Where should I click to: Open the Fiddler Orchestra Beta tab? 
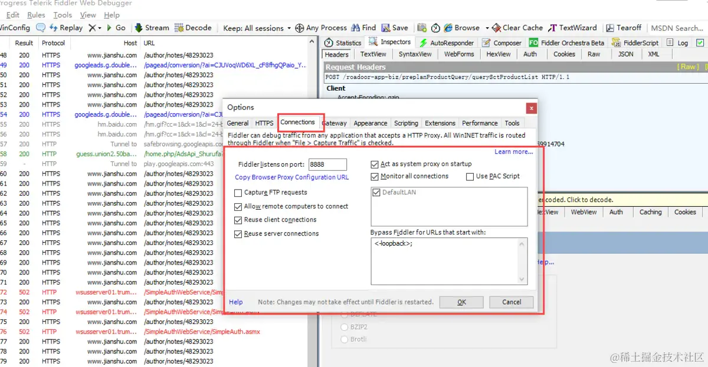(566, 43)
